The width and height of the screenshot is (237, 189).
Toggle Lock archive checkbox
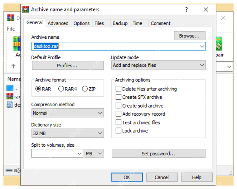119,131
